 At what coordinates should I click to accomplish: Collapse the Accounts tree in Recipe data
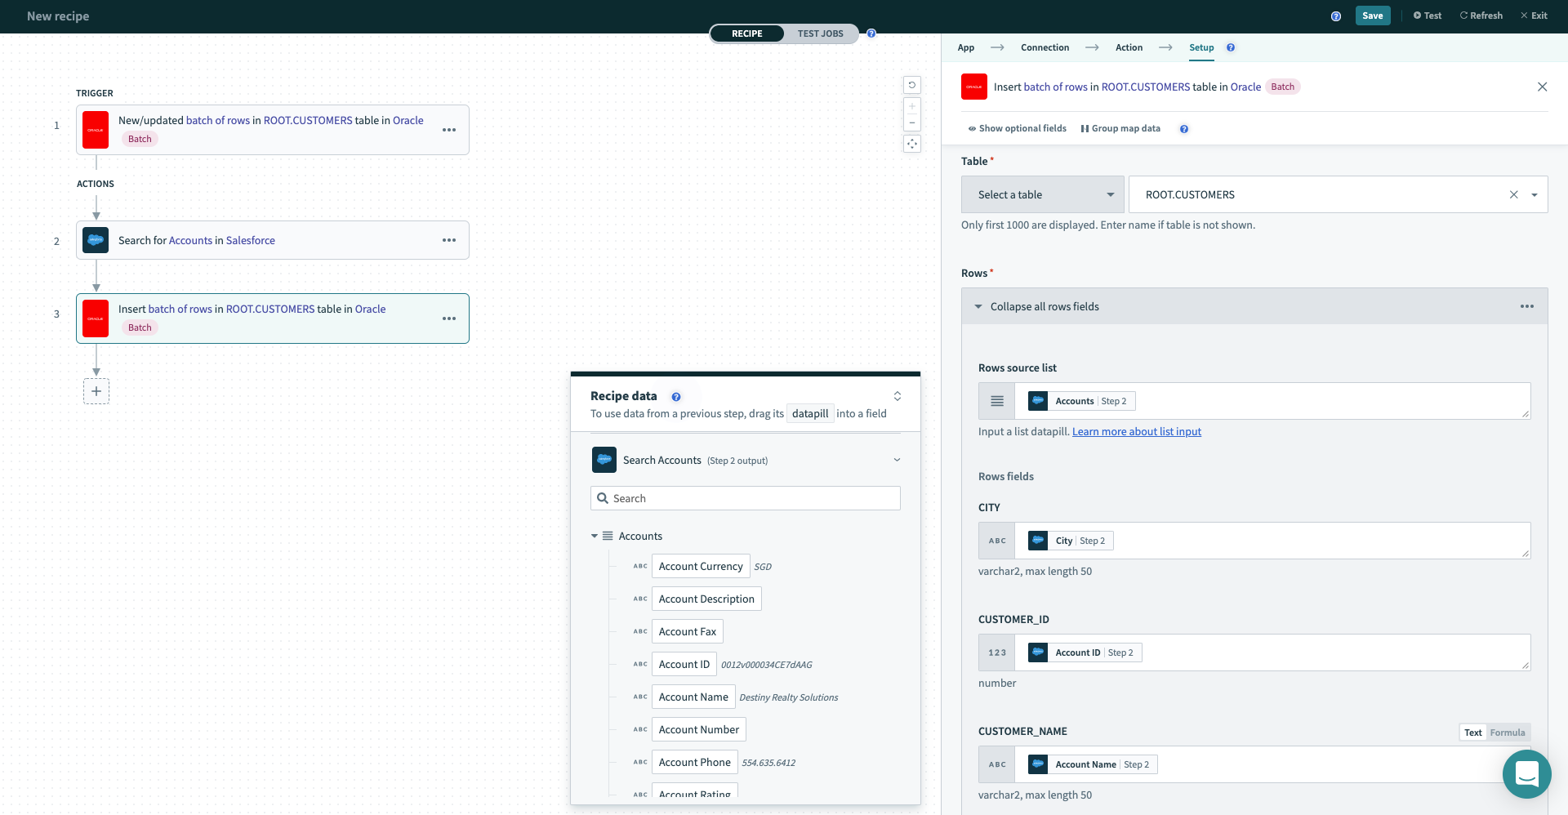pyautogui.click(x=595, y=537)
